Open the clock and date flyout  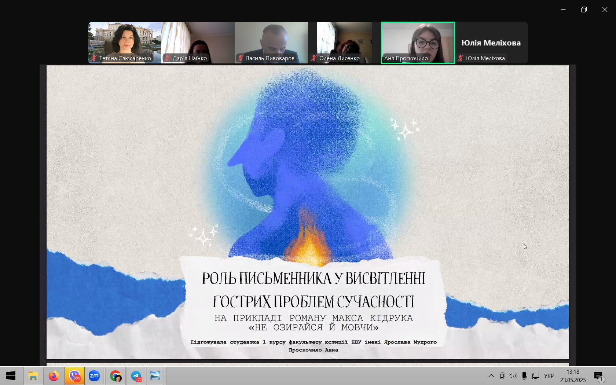pyautogui.click(x=573, y=376)
